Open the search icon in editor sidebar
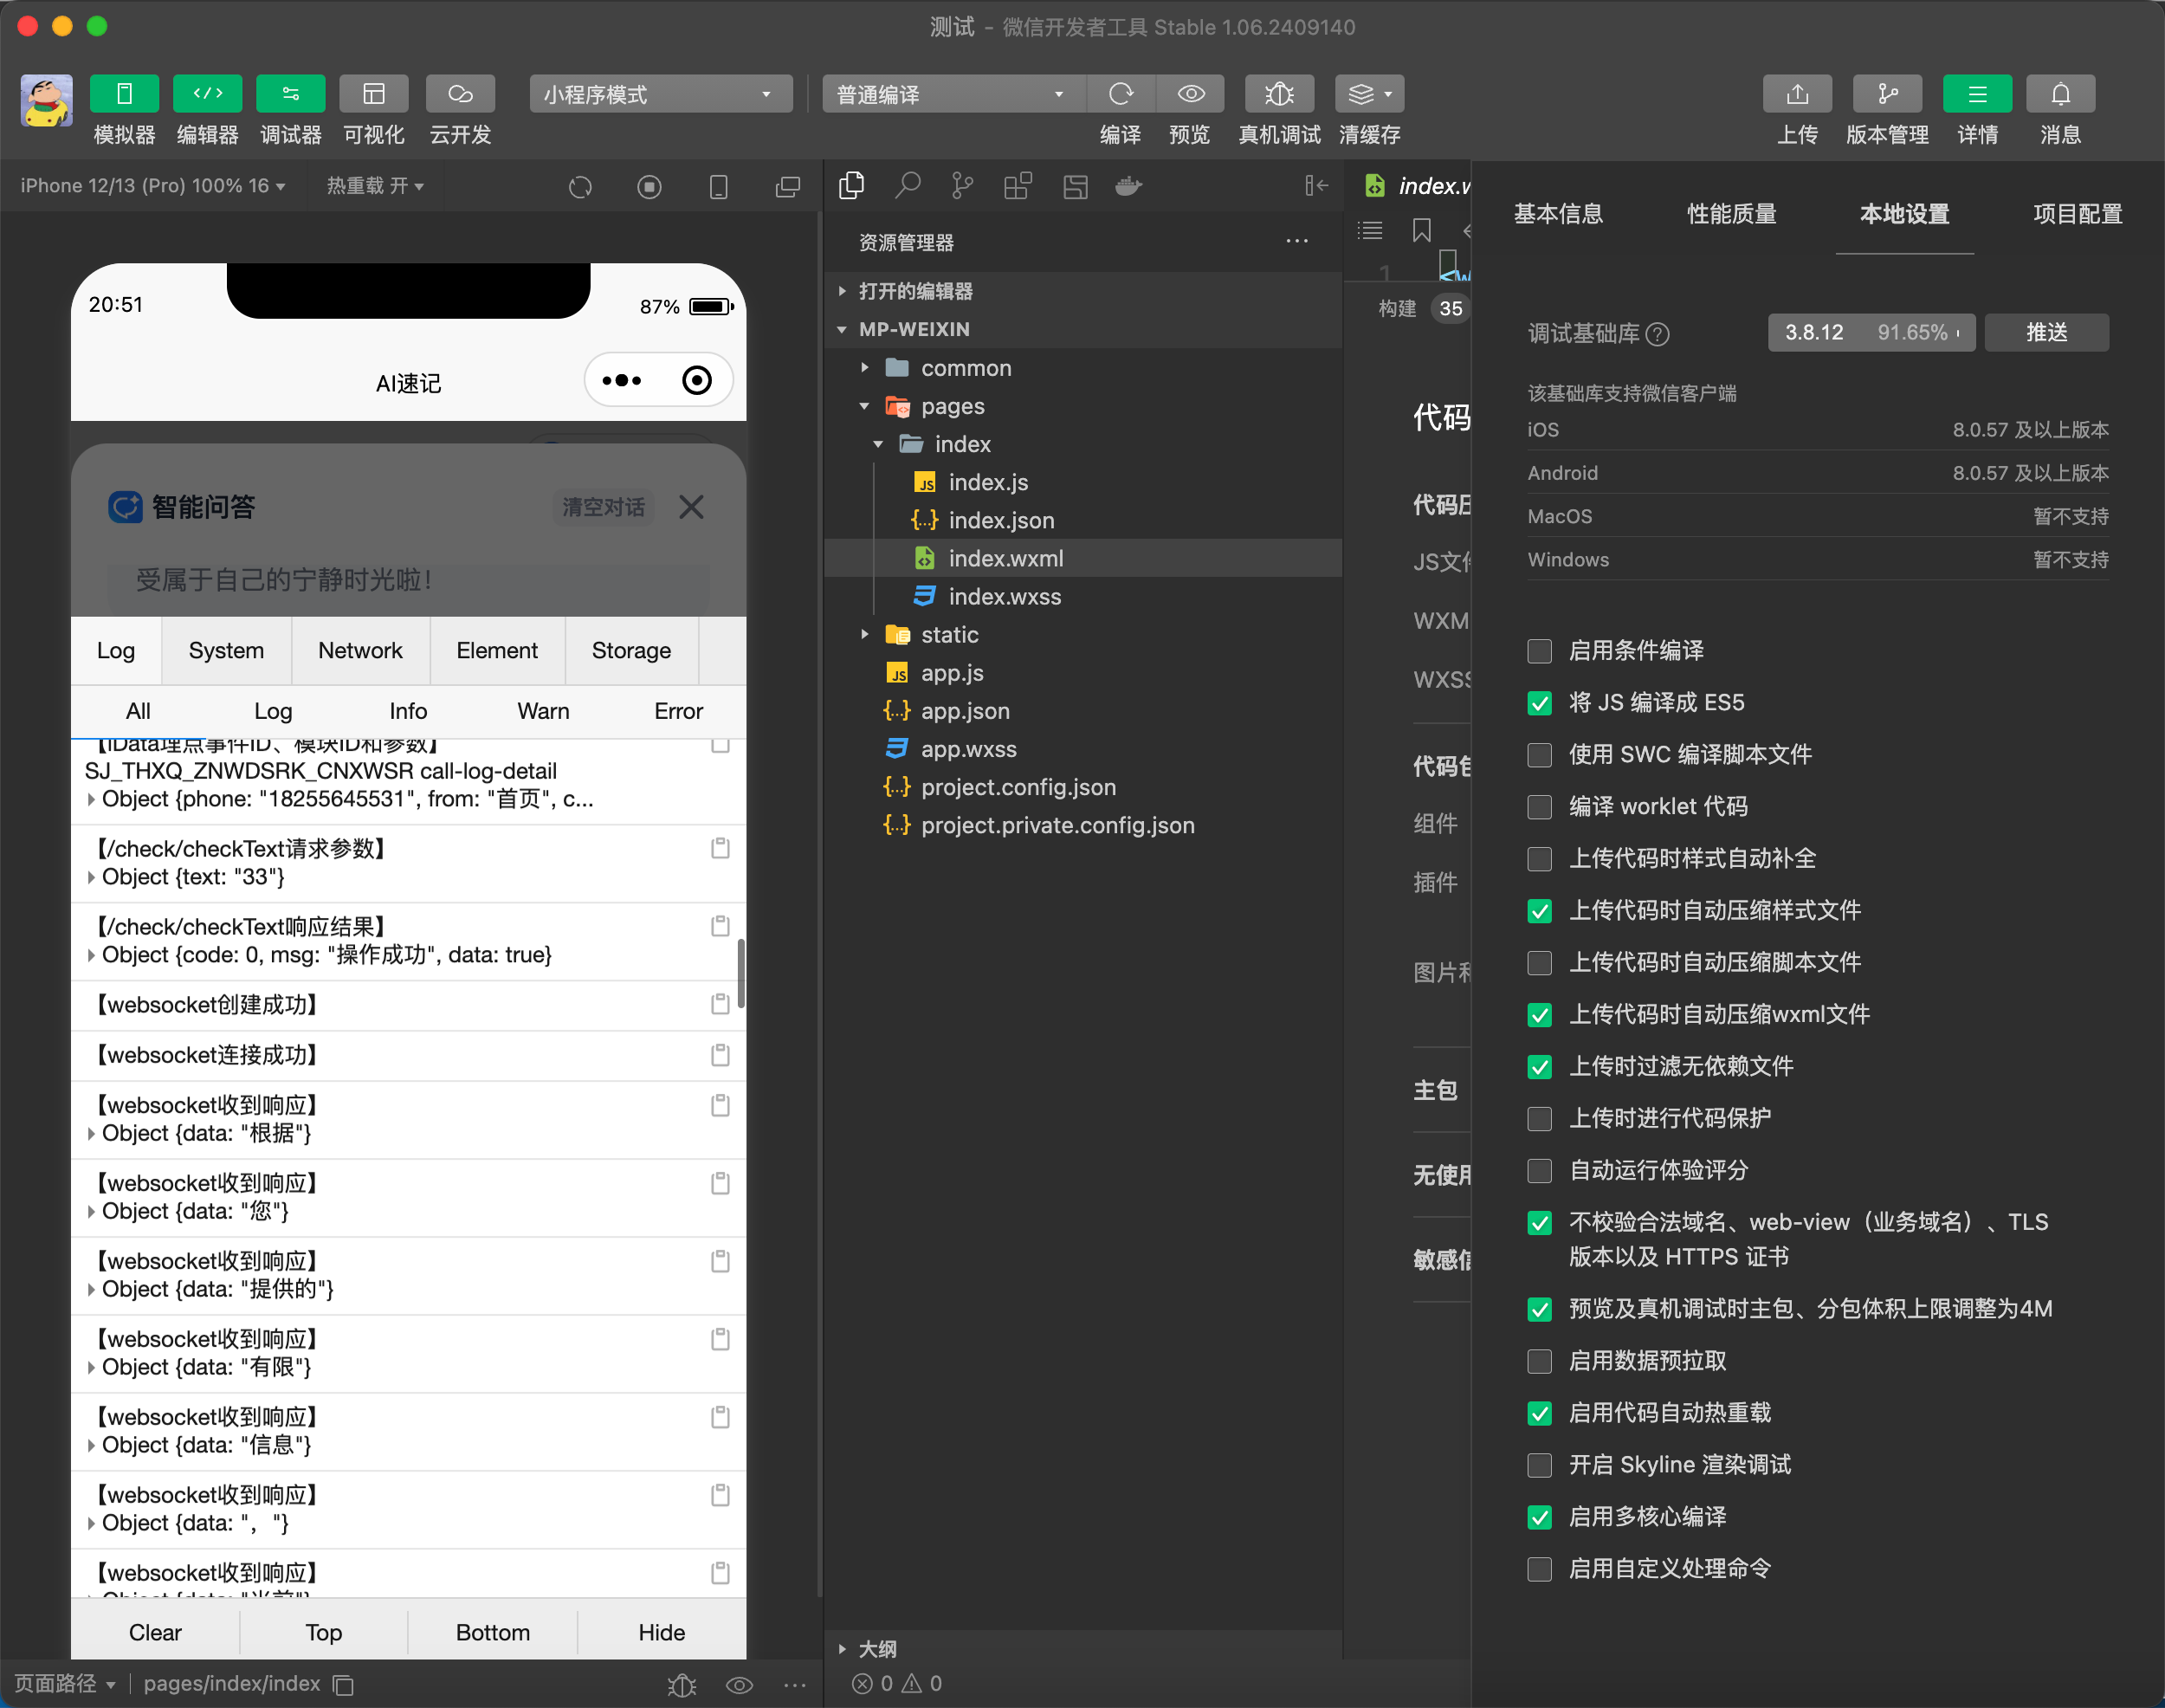 pos(907,186)
